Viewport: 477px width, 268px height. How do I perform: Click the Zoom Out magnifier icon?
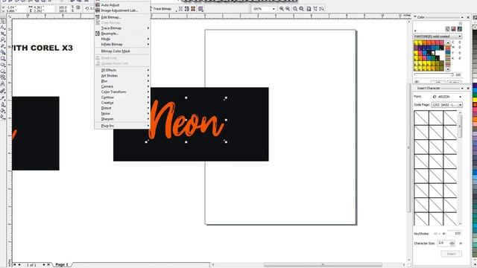pyautogui.click(x=288, y=9)
